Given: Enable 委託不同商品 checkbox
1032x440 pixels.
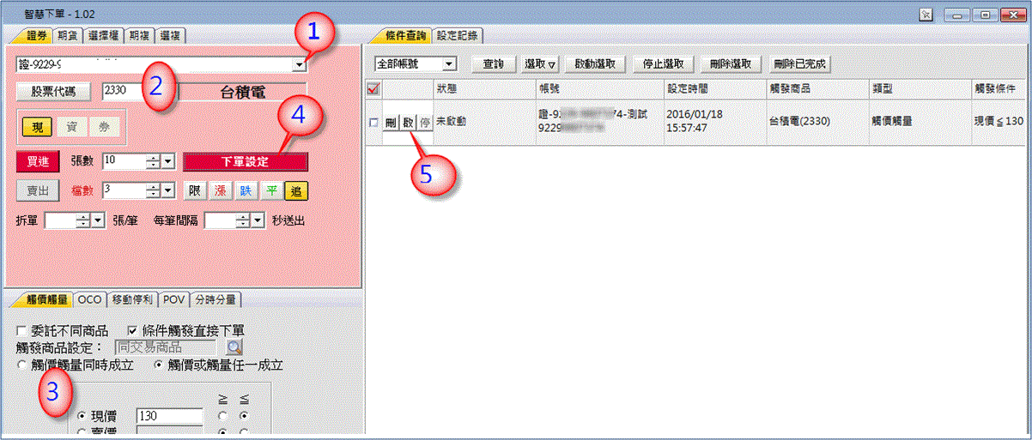Looking at the screenshot, I should (21, 330).
